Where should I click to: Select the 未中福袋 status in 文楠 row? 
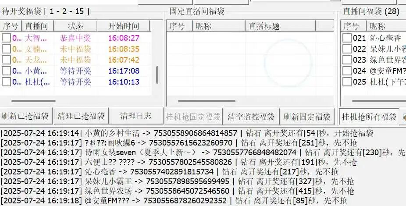coord(75,49)
